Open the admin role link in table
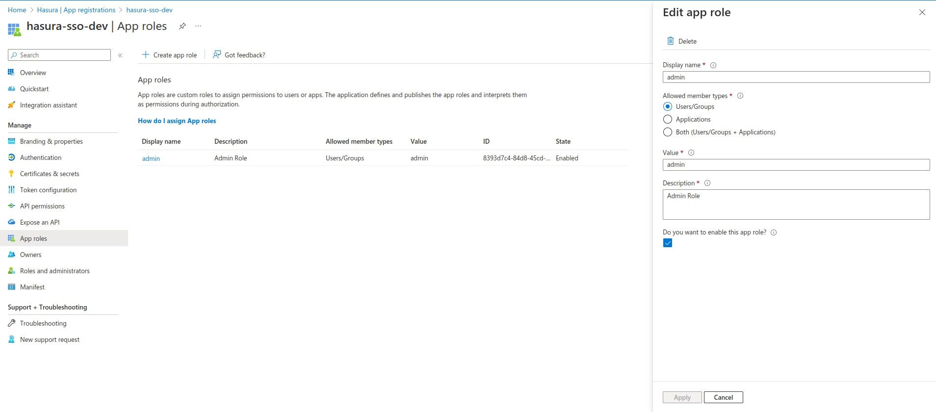Image resolution: width=936 pixels, height=412 pixels. click(151, 158)
